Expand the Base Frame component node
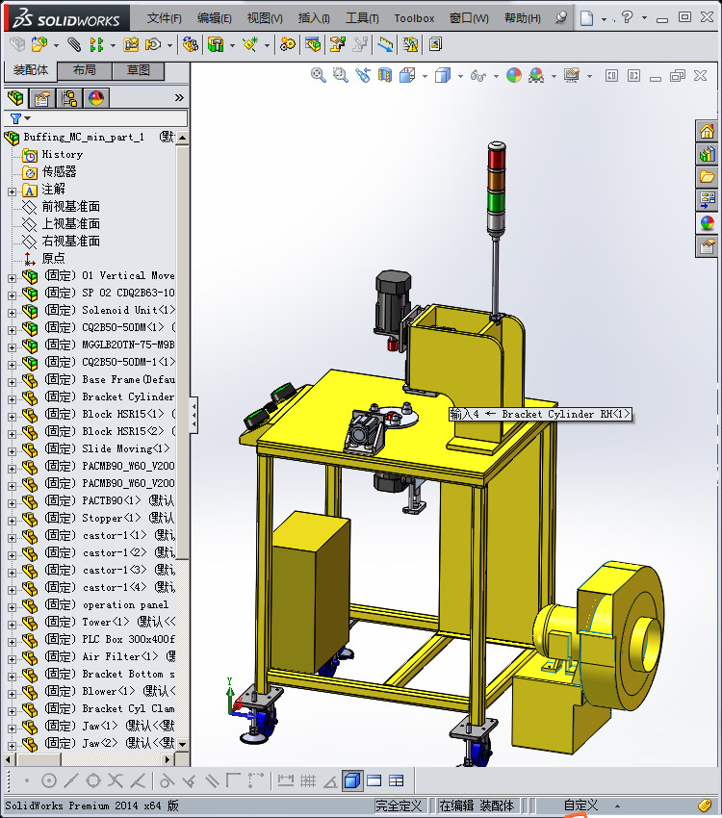This screenshot has width=722, height=818. [x=12, y=382]
